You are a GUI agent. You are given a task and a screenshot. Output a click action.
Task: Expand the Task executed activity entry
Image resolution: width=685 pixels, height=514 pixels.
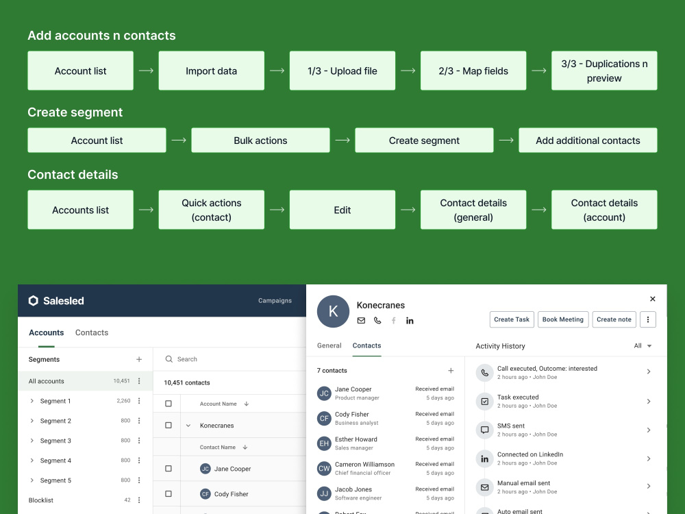649,401
